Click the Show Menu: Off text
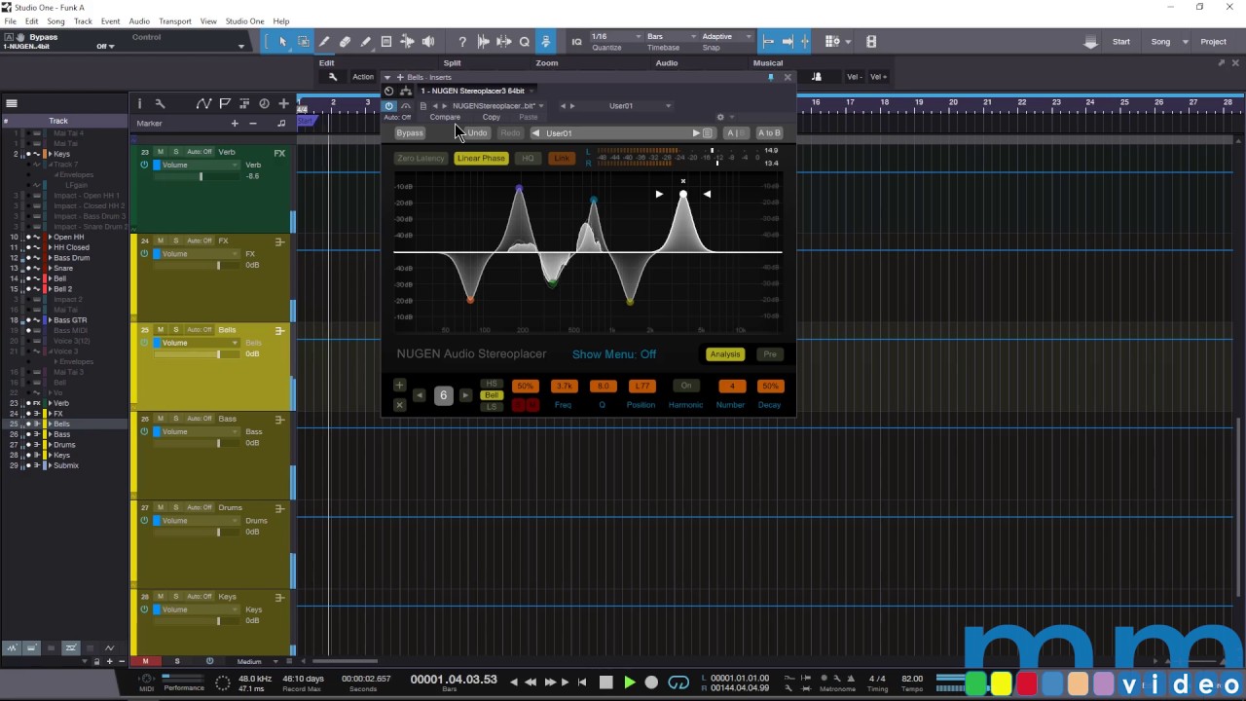This screenshot has width=1246, height=701. [x=614, y=354]
